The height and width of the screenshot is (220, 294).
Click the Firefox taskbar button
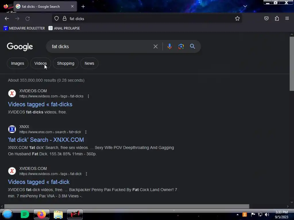click(42, 214)
